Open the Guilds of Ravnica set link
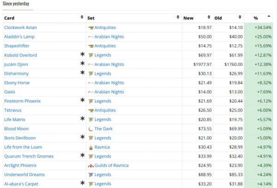Screen dimensions: 277x188 coord(114,165)
